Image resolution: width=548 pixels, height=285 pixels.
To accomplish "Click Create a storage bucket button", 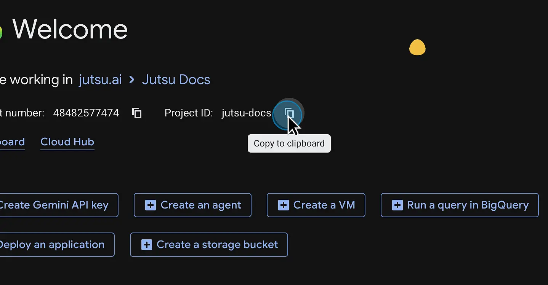I will coord(209,245).
